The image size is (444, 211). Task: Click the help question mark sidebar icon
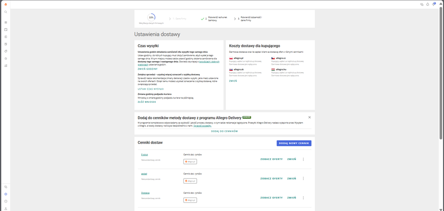click(x=6, y=201)
